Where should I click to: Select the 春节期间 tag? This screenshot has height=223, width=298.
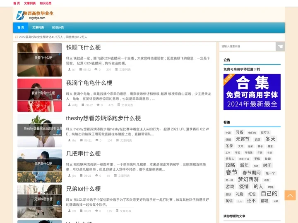251,173
